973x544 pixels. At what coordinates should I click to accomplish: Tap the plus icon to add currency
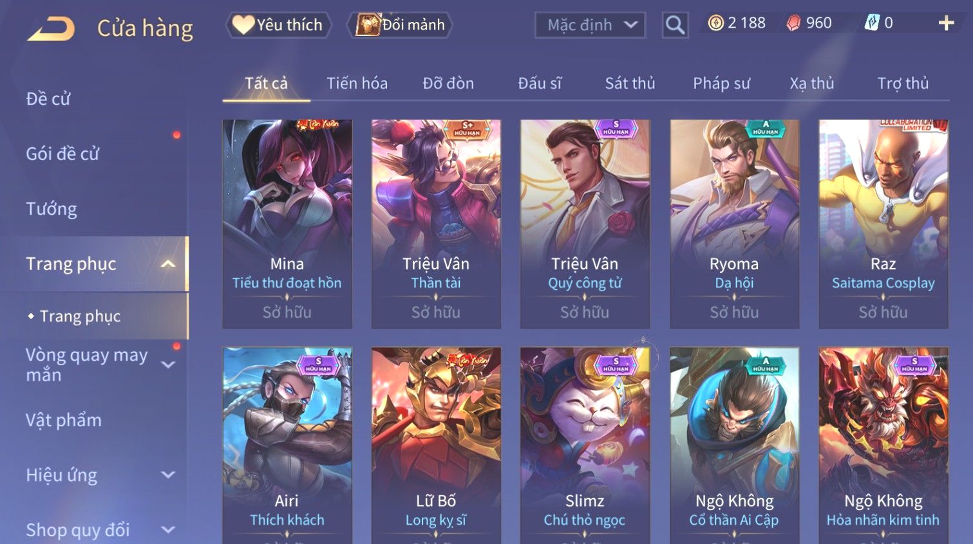pos(946,23)
